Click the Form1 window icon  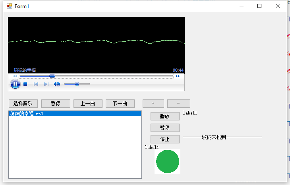click(x=10, y=6)
